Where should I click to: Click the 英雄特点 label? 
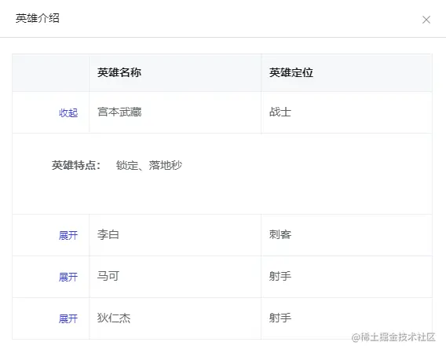(x=76, y=165)
